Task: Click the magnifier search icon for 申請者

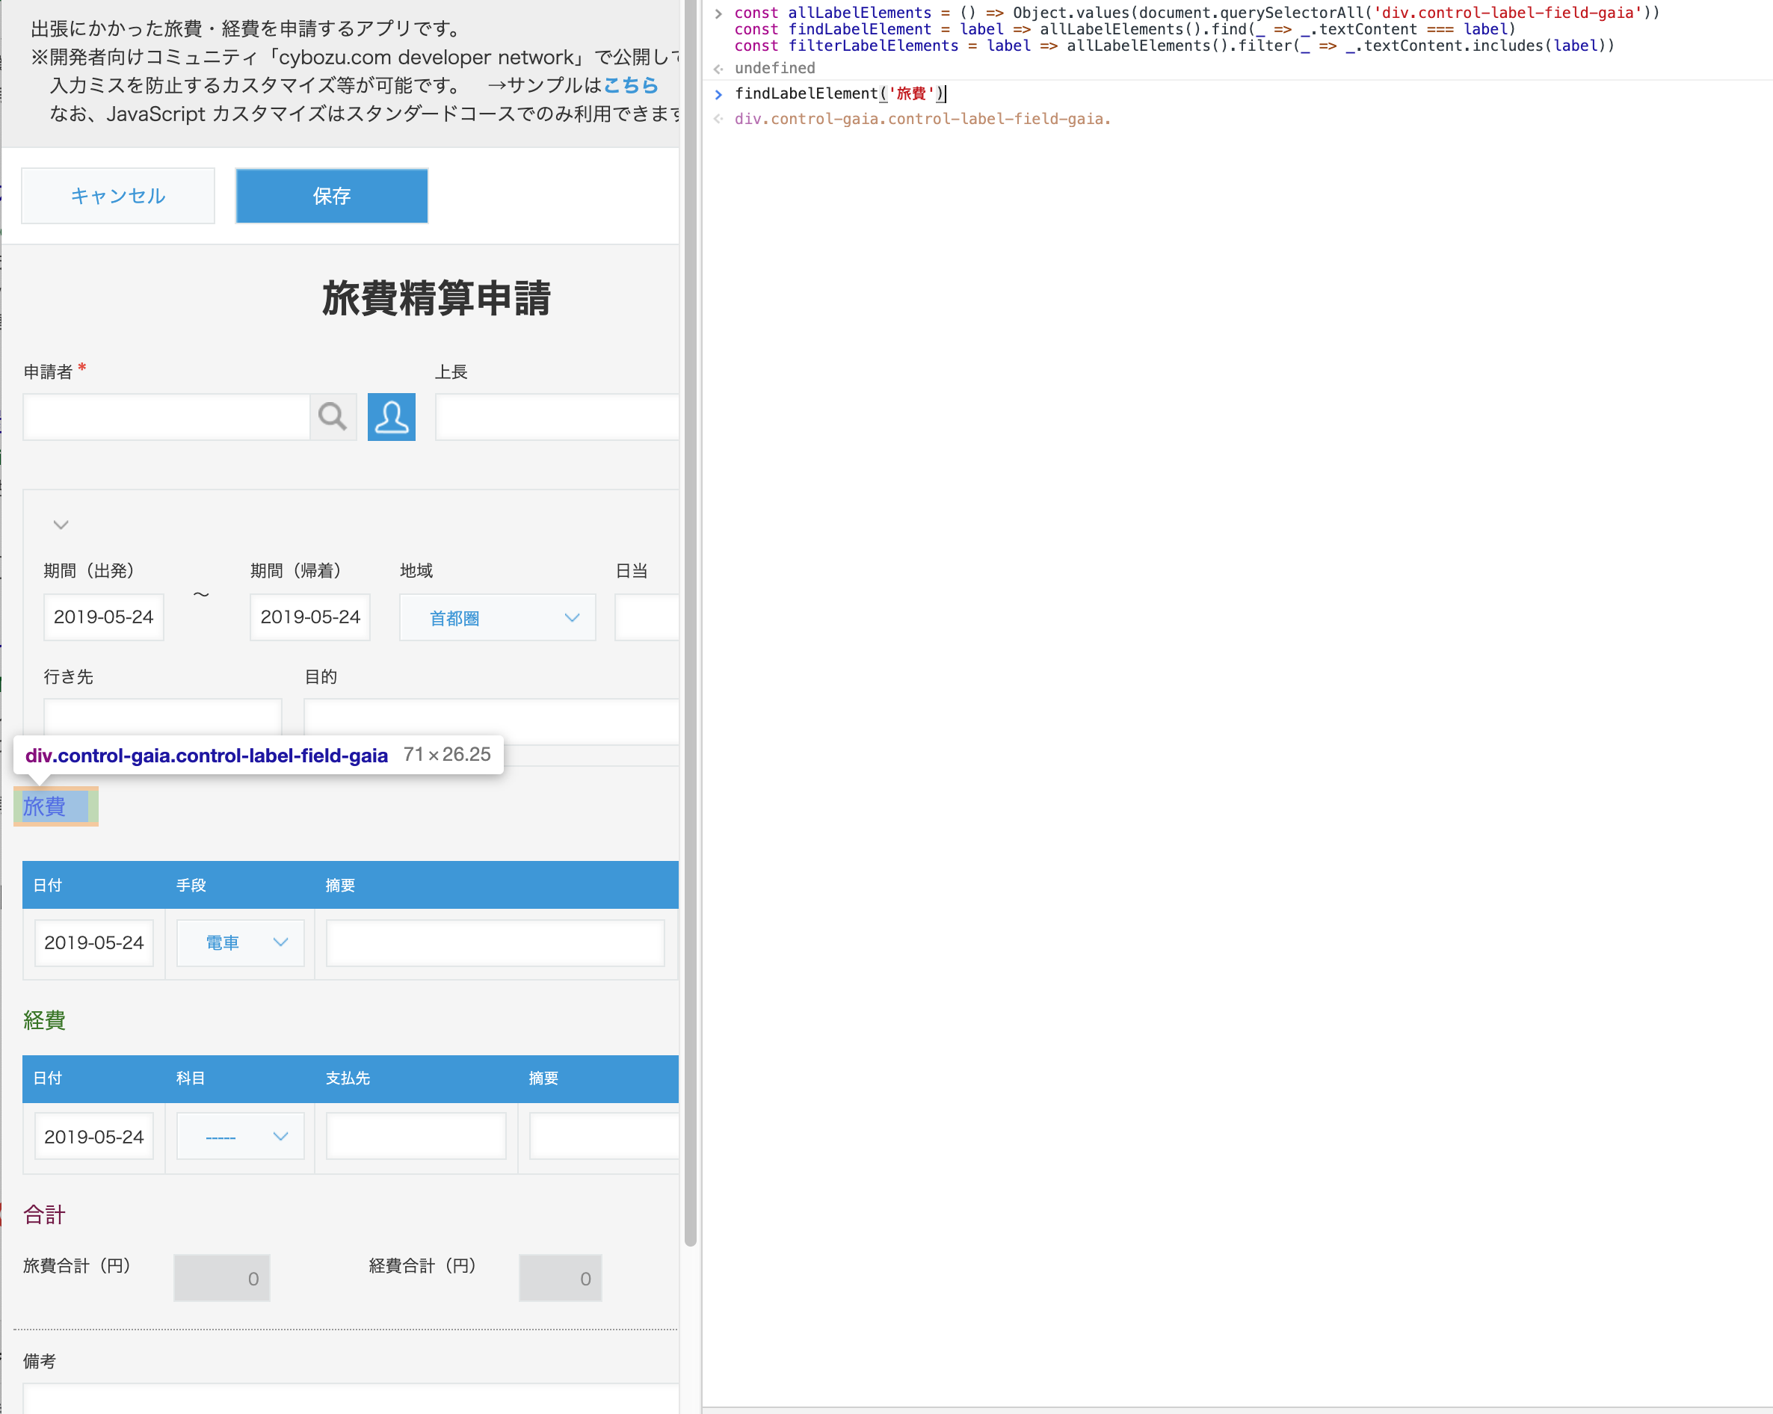Action: [332, 417]
